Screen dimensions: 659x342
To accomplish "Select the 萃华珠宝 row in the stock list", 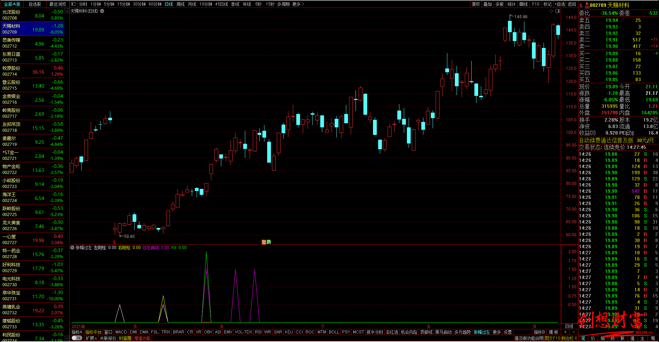I will click(x=32, y=295).
